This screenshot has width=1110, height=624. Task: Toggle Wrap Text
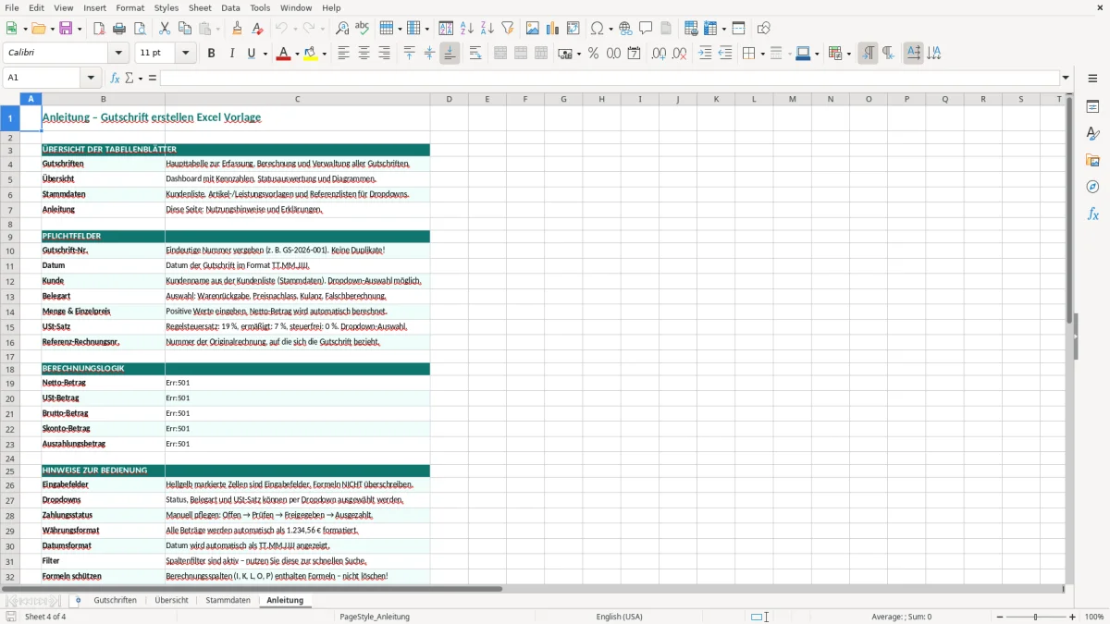coord(475,54)
